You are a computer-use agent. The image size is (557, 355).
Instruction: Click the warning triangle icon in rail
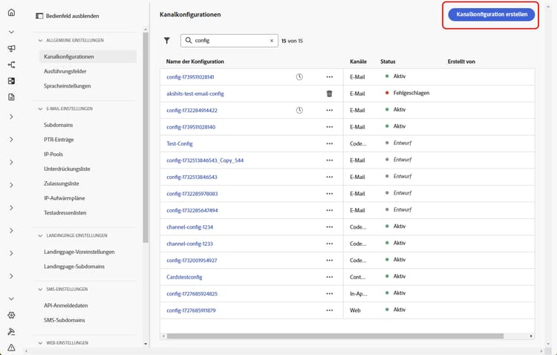tap(11, 348)
